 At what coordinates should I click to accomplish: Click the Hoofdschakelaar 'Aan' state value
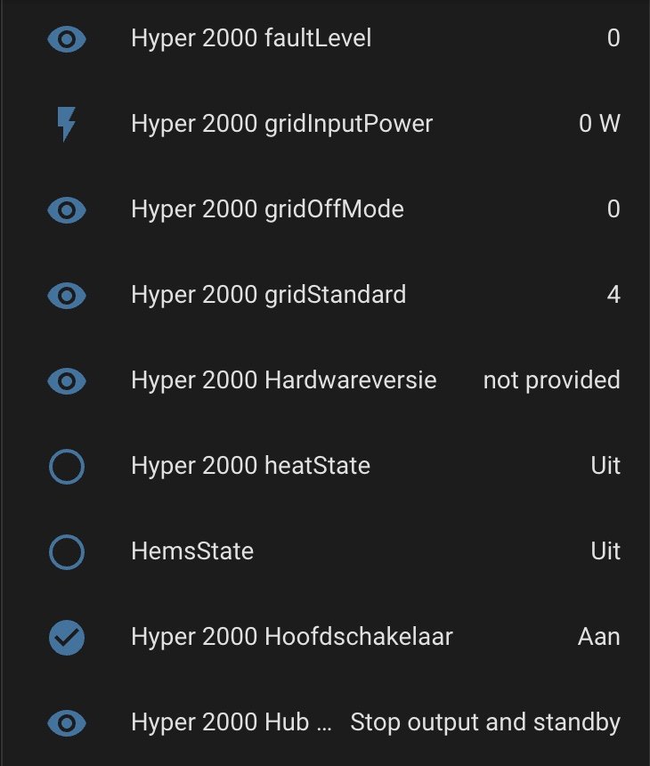pyautogui.click(x=598, y=637)
